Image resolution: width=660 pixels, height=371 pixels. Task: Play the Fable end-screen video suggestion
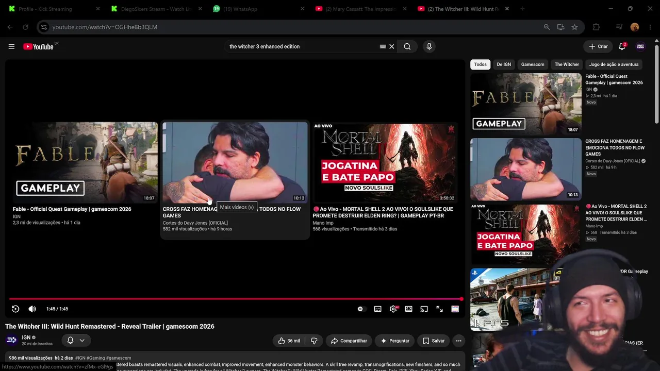coord(85,163)
